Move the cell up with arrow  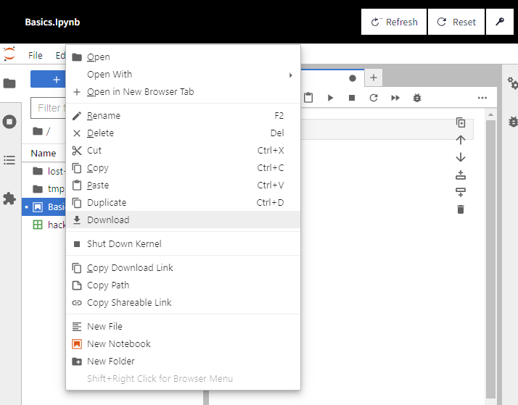click(460, 140)
